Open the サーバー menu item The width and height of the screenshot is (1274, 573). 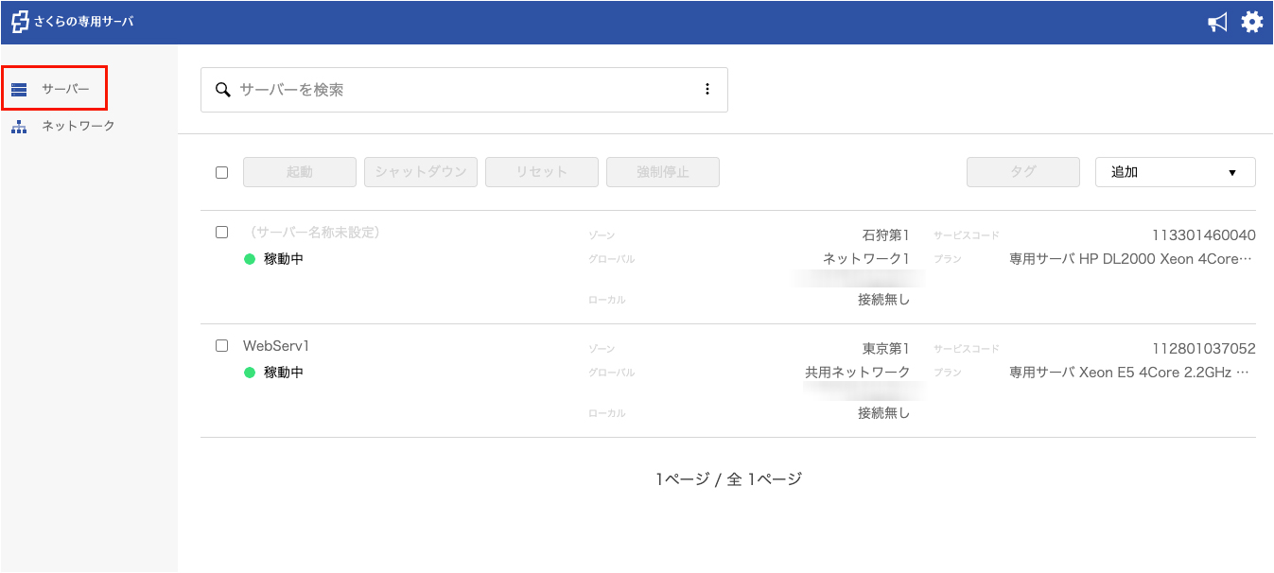point(65,89)
